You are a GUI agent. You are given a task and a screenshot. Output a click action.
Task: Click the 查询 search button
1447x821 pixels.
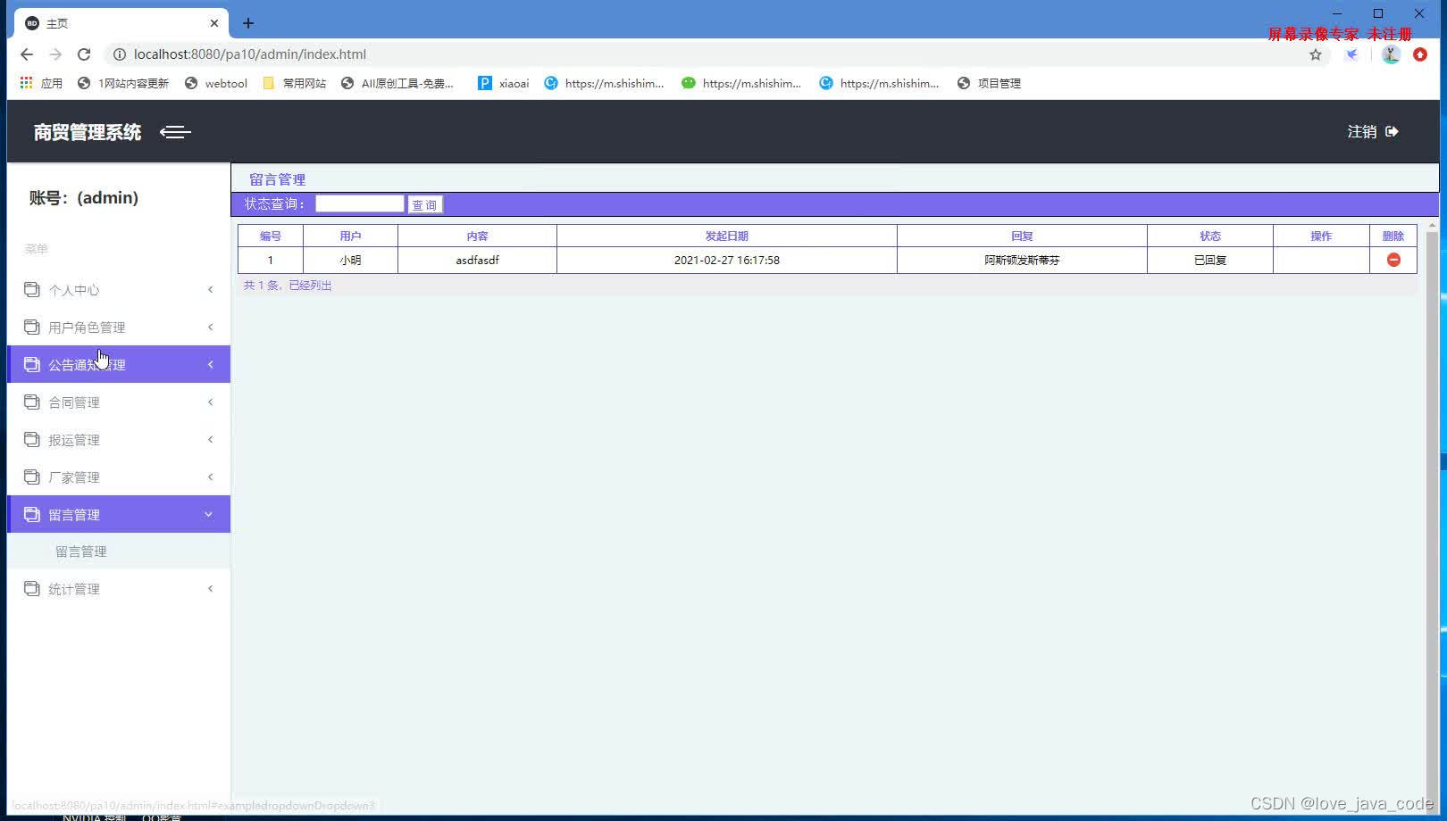click(424, 204)
